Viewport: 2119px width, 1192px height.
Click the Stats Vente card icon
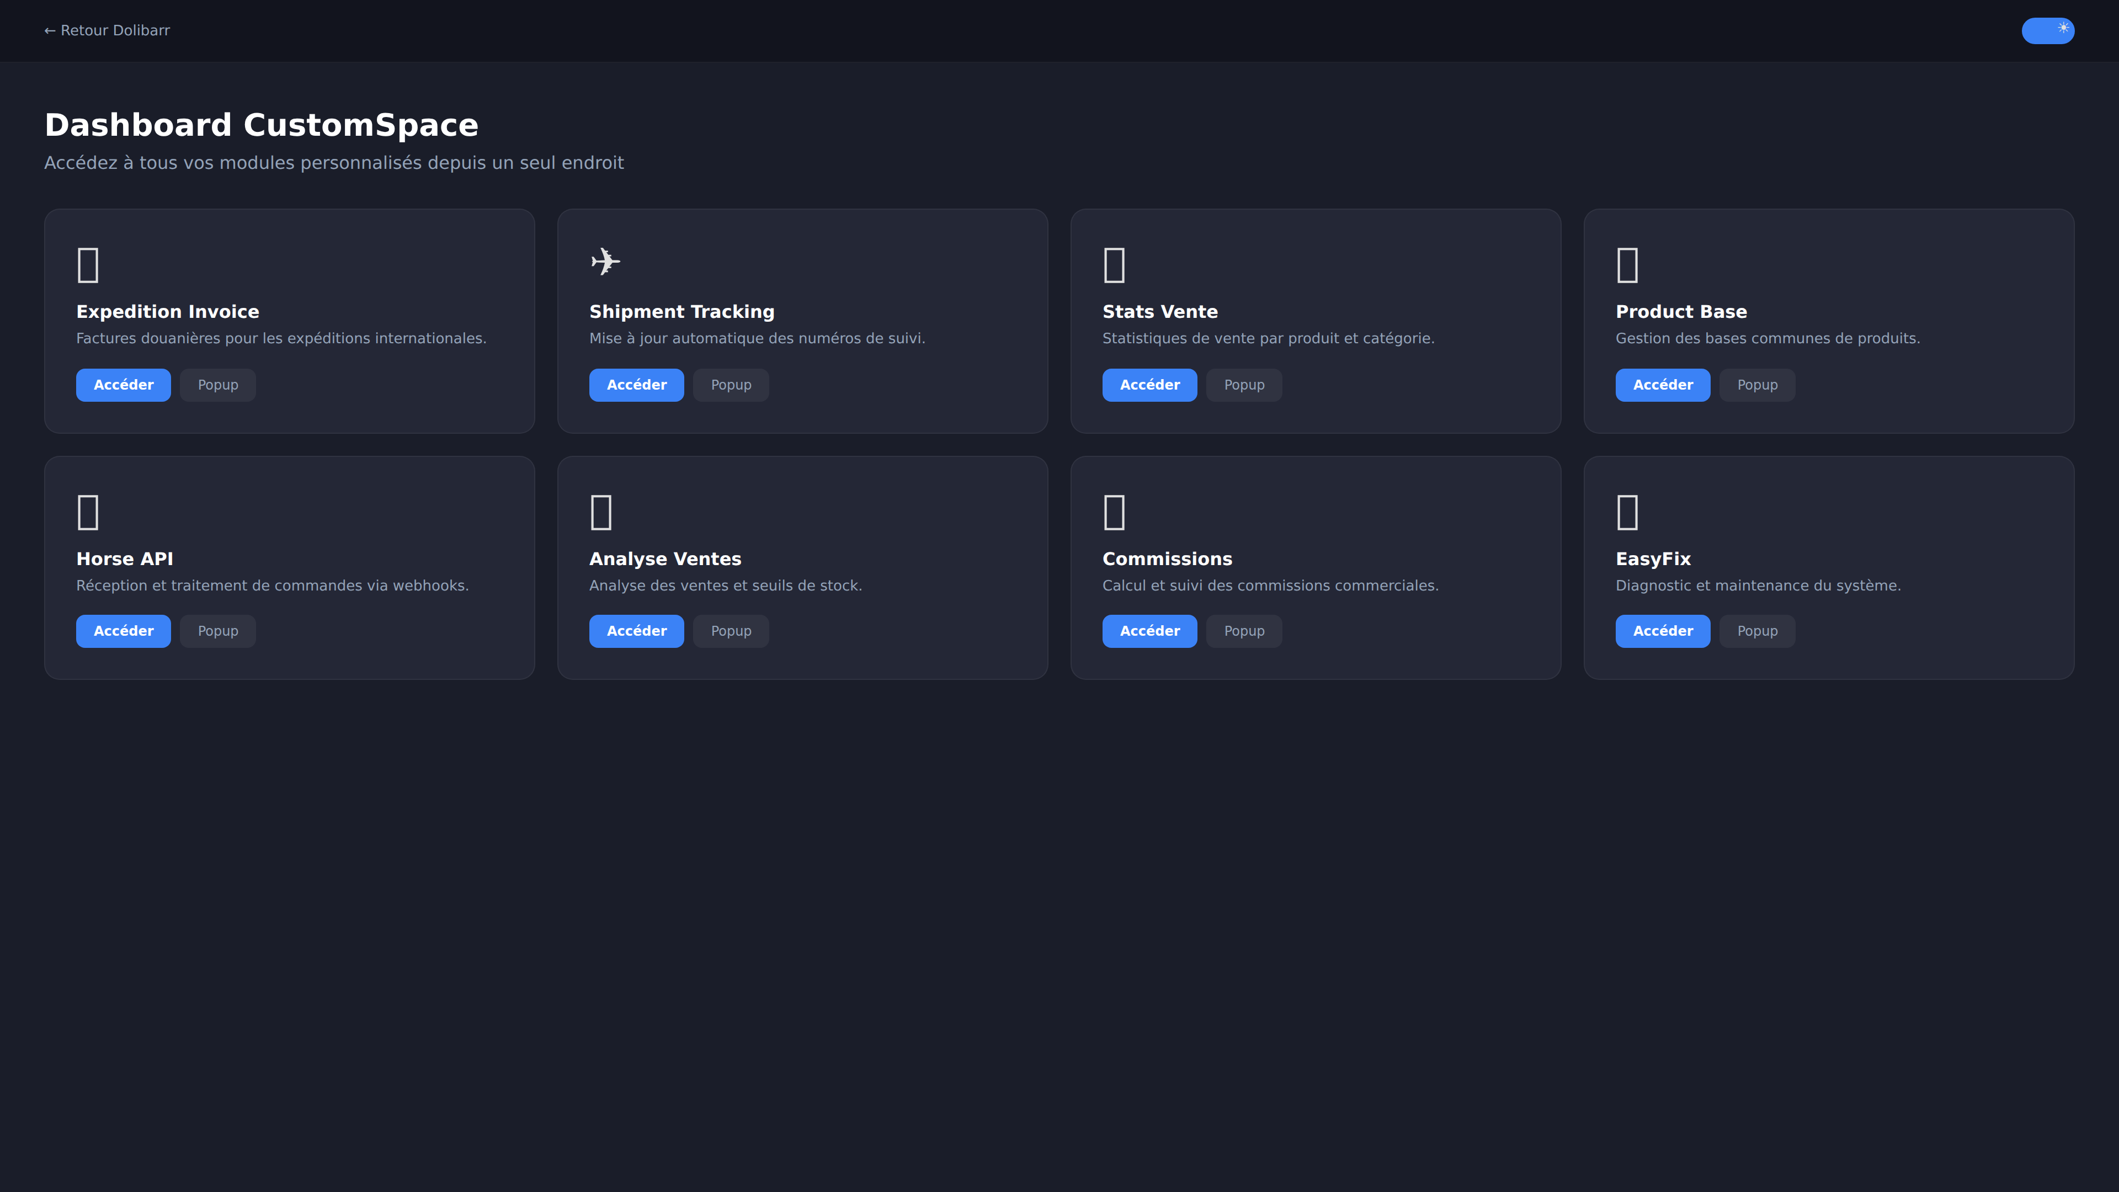1114,265
